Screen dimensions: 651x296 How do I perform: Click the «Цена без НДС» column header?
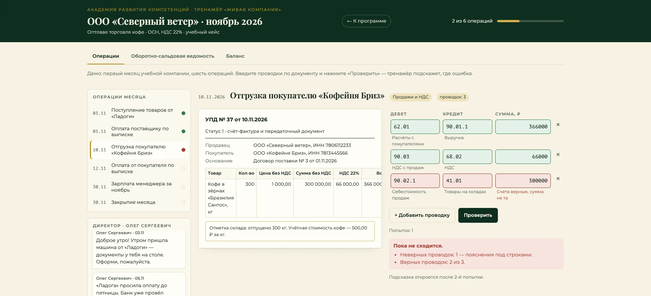[275, 173]
